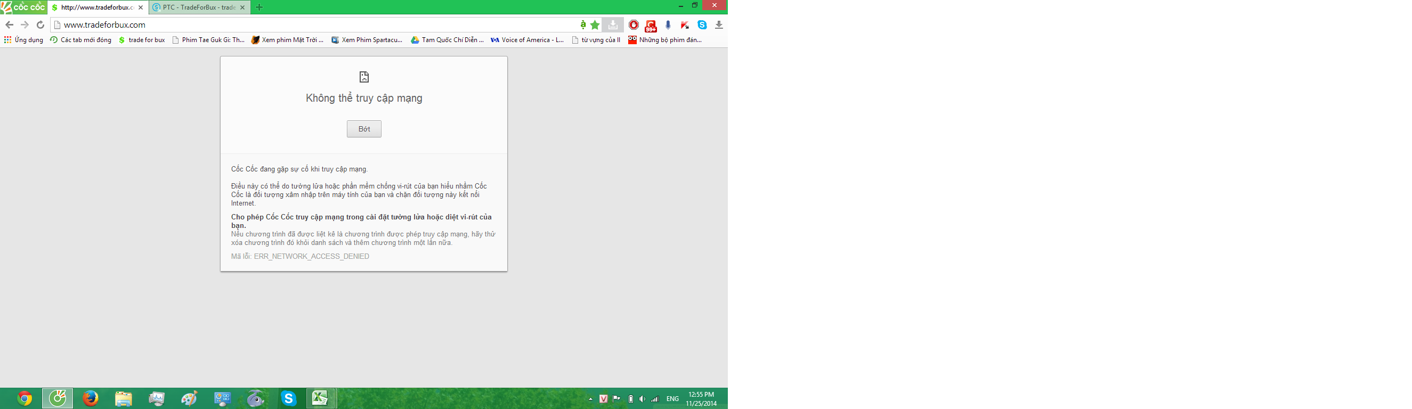Reload the tradeforbux page

[x=40, y=24]
